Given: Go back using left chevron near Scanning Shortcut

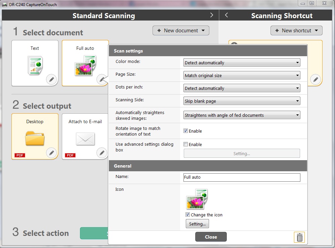Looking at the screenshot, I should click(x=226, y=15).
